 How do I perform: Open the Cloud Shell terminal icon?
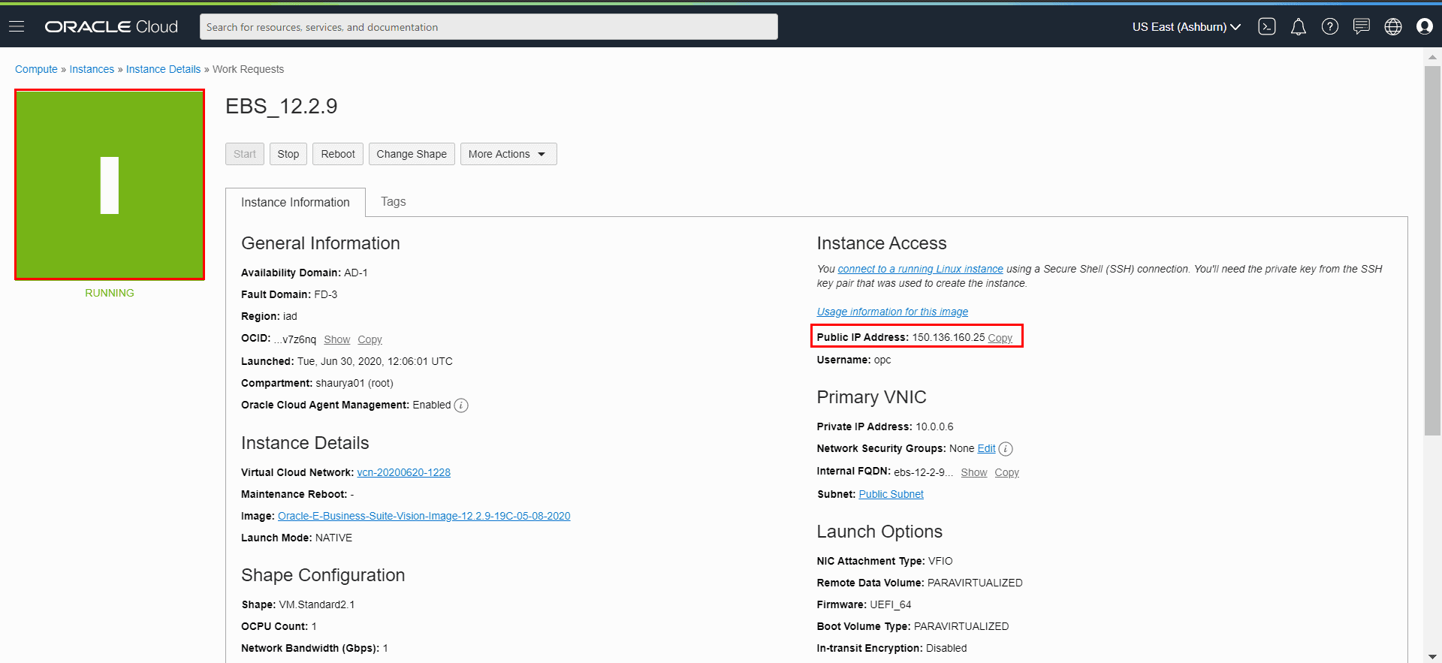pyautogui.click(x=1267, y=26)
